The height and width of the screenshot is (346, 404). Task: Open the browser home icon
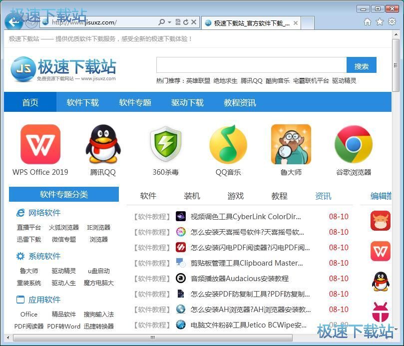coord(368,22)
